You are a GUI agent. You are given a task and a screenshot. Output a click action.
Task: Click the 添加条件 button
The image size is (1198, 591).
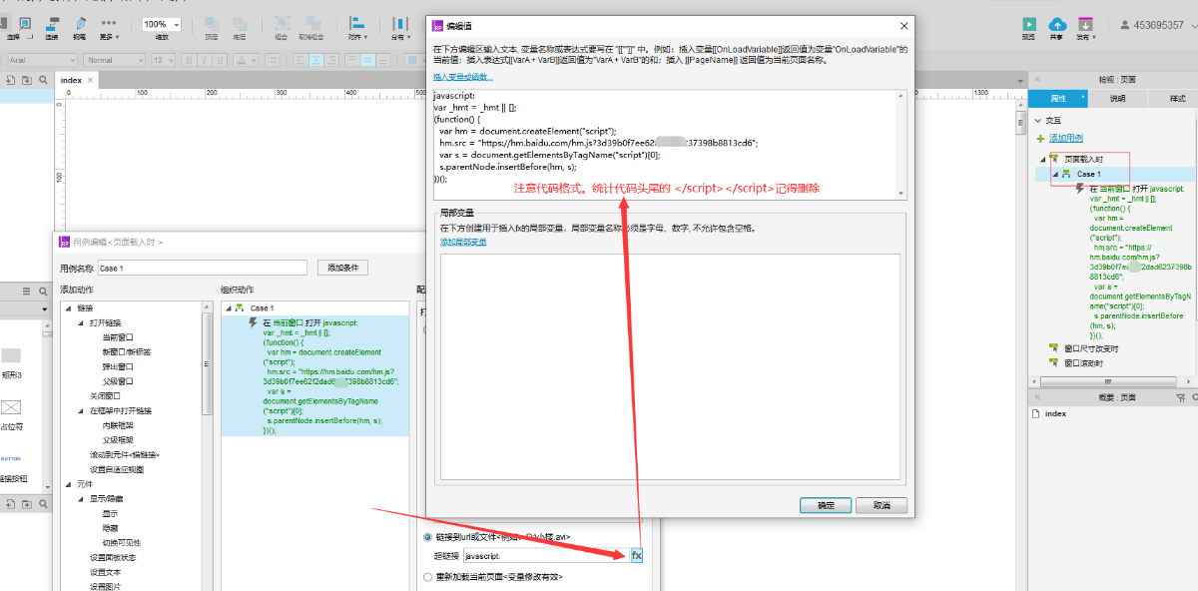point(343,268)
